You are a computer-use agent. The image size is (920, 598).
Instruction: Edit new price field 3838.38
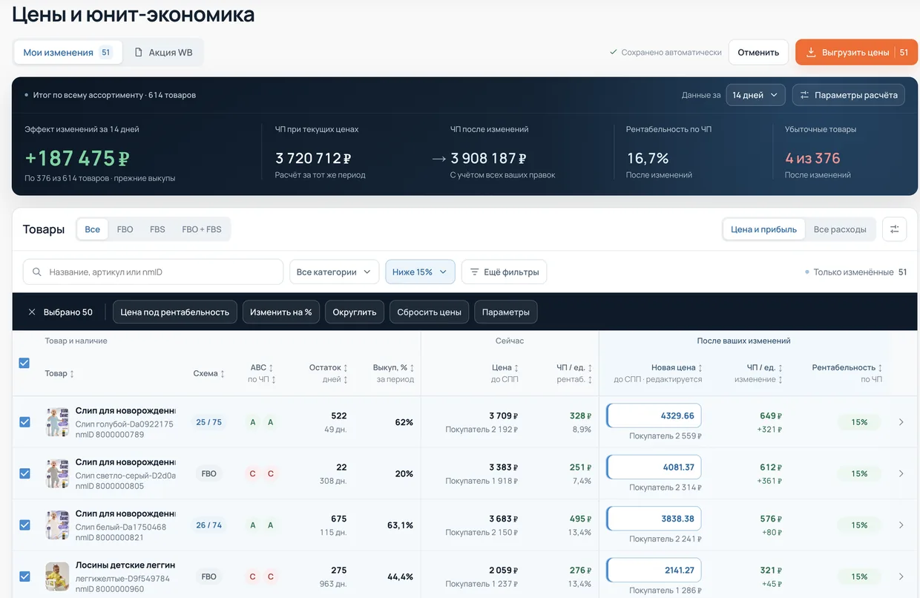[654, 519]
